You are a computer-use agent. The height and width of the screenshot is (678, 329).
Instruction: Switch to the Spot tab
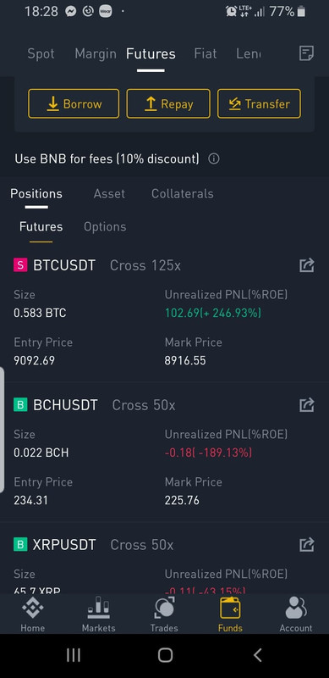click(41, 53)
